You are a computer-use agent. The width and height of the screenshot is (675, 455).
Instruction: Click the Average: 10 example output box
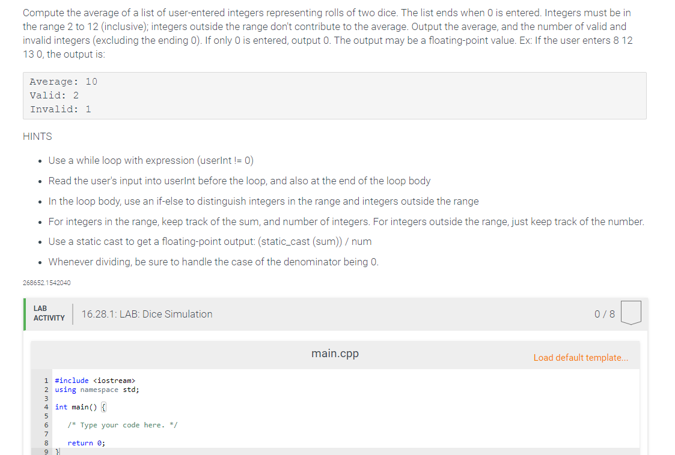point(335,95)
